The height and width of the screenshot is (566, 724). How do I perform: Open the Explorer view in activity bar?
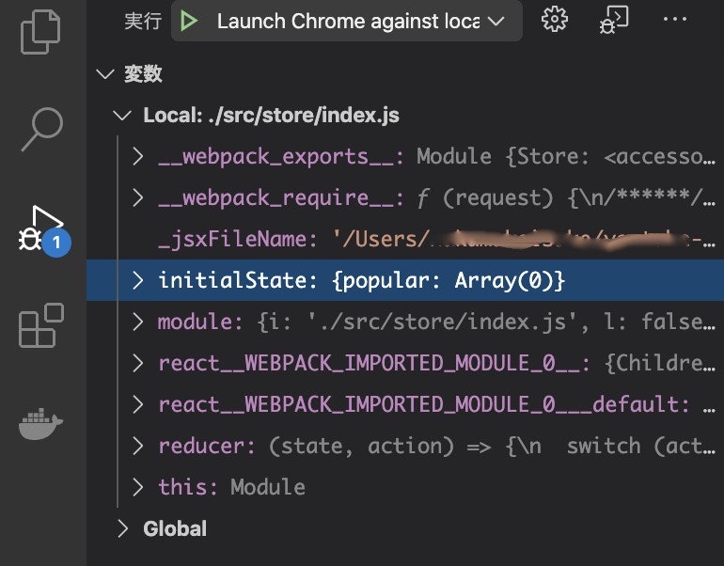pyautogui.click(x=40, y=32)
